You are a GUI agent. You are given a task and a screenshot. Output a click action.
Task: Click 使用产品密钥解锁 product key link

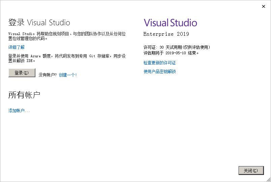[159, 71]
